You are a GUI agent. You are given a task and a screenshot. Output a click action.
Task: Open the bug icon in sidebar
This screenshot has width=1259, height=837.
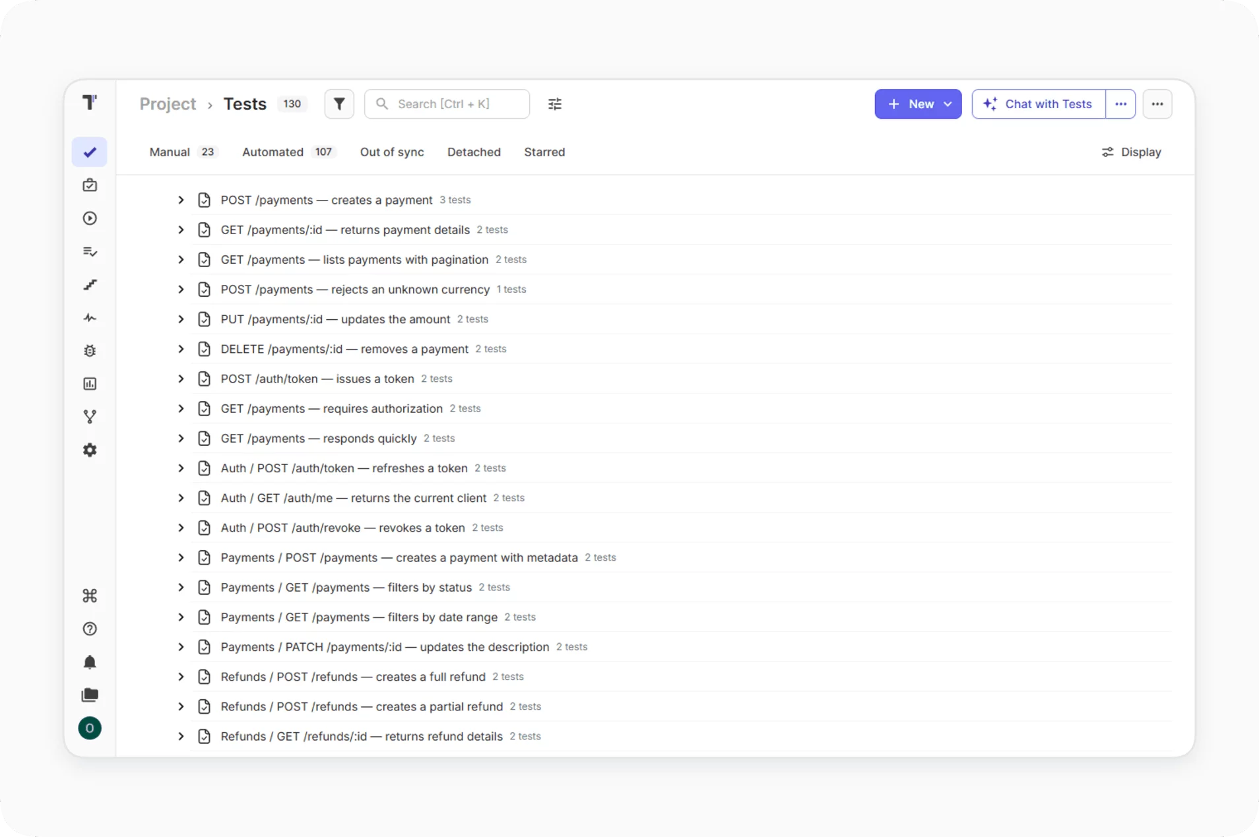(90, 351)
